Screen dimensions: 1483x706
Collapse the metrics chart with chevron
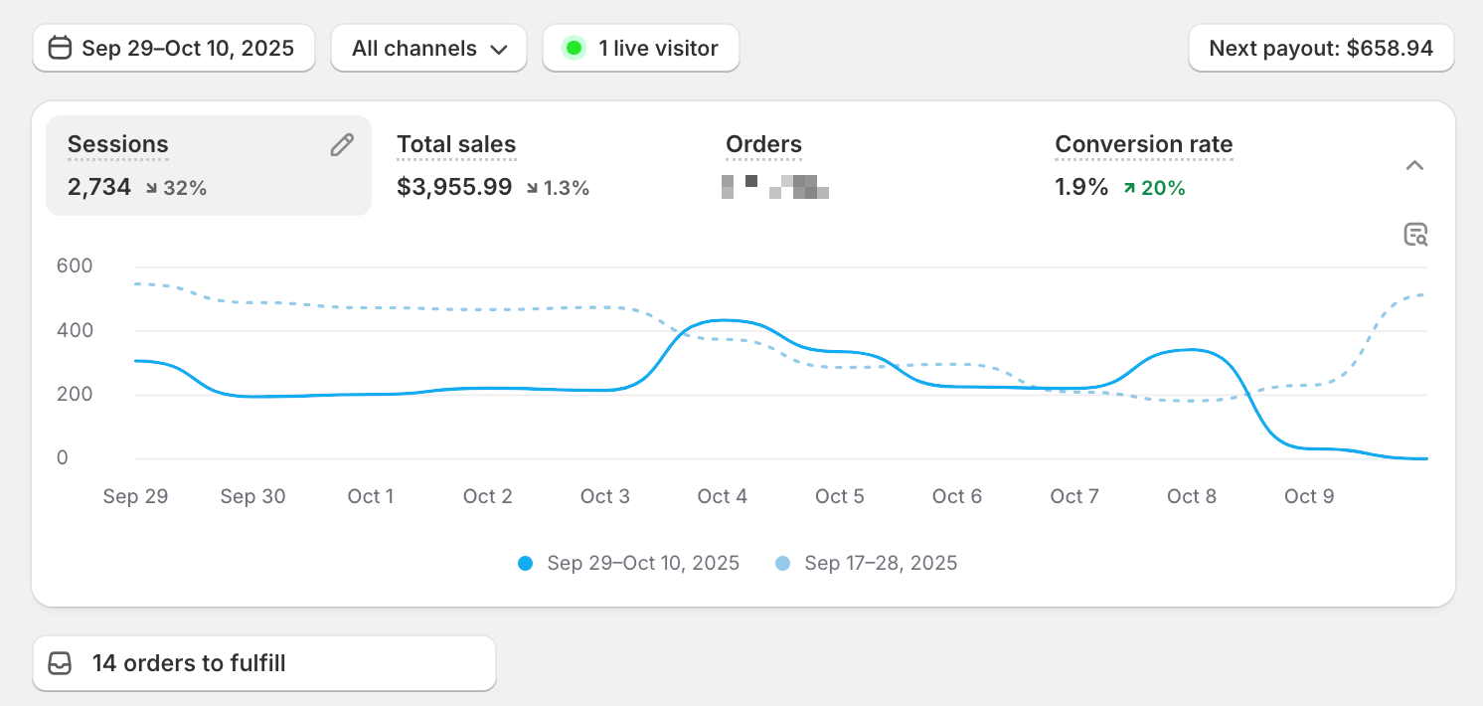pos(1415,165)
